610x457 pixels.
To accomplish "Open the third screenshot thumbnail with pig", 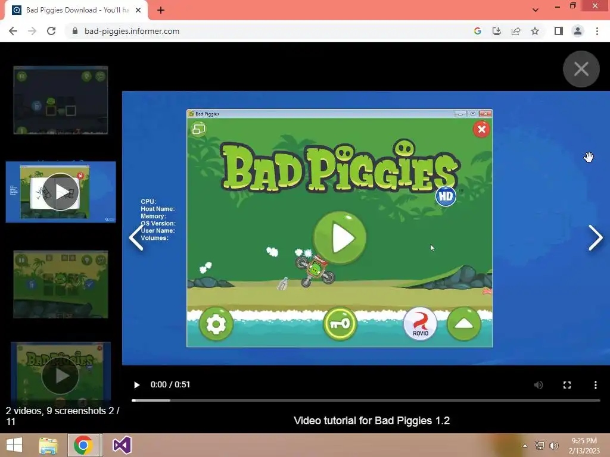I will 61,284.
